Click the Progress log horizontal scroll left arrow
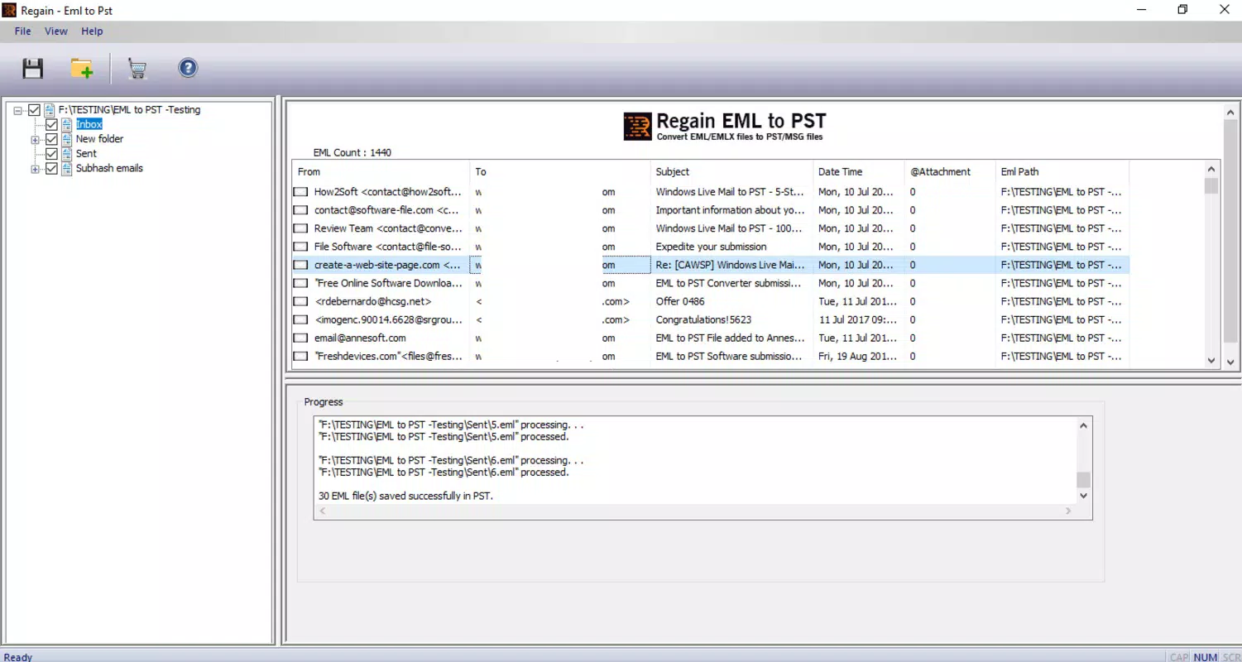This screenshot has height=662, width=1242. point(322,511)
